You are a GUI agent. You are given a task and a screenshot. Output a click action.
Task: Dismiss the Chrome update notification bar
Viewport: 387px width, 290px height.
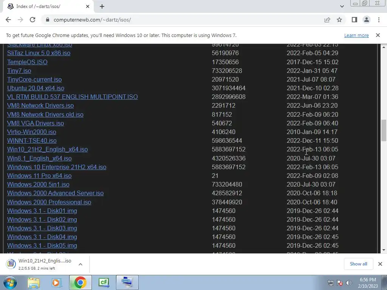click(378, 35)
